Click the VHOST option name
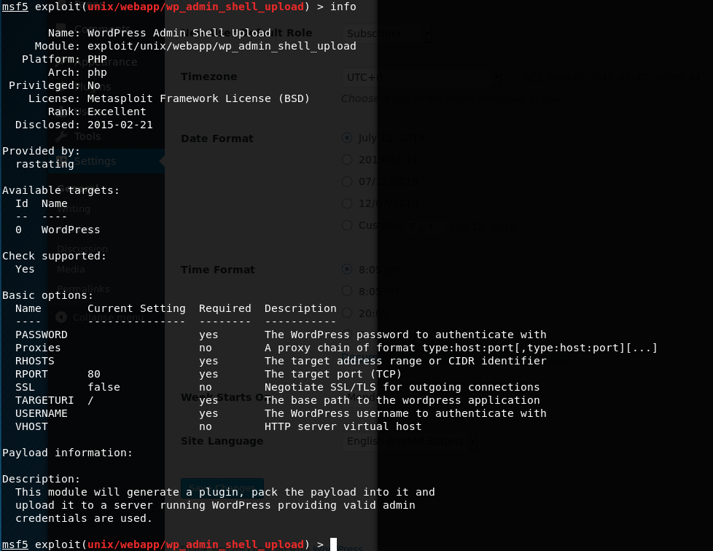 31,427
